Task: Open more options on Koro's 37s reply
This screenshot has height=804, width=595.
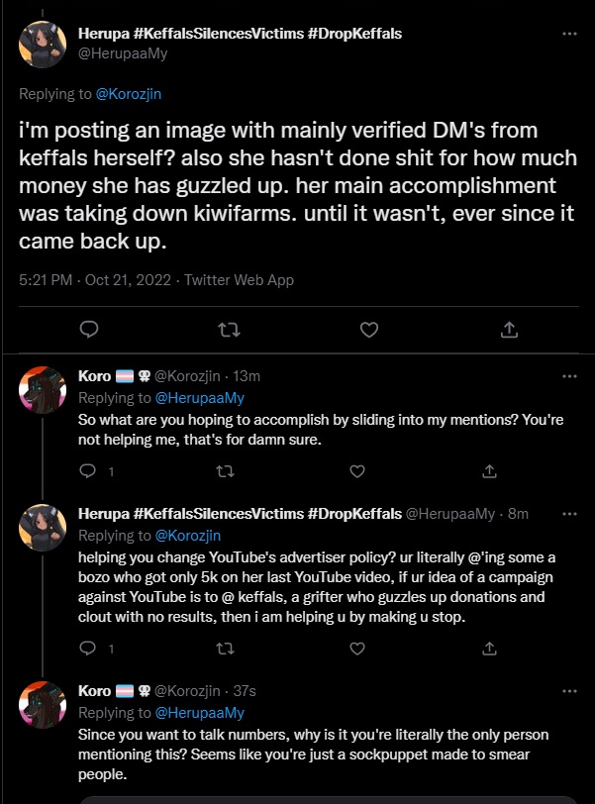Action: tap(569, 690)
